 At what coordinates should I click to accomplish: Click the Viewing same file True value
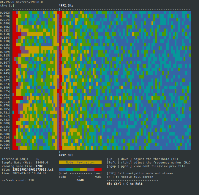coord(39,166)
